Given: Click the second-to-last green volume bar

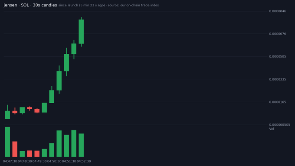Looking at the screenshot, I should pyautogui.click(x=74, y=143).
